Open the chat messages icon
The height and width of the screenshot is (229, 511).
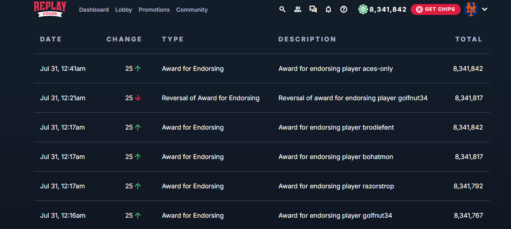tap(313, 9)
